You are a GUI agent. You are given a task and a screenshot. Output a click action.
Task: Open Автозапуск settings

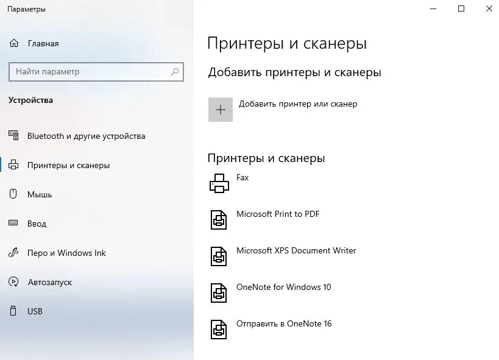pyautogui.click(x=50, y=282)
